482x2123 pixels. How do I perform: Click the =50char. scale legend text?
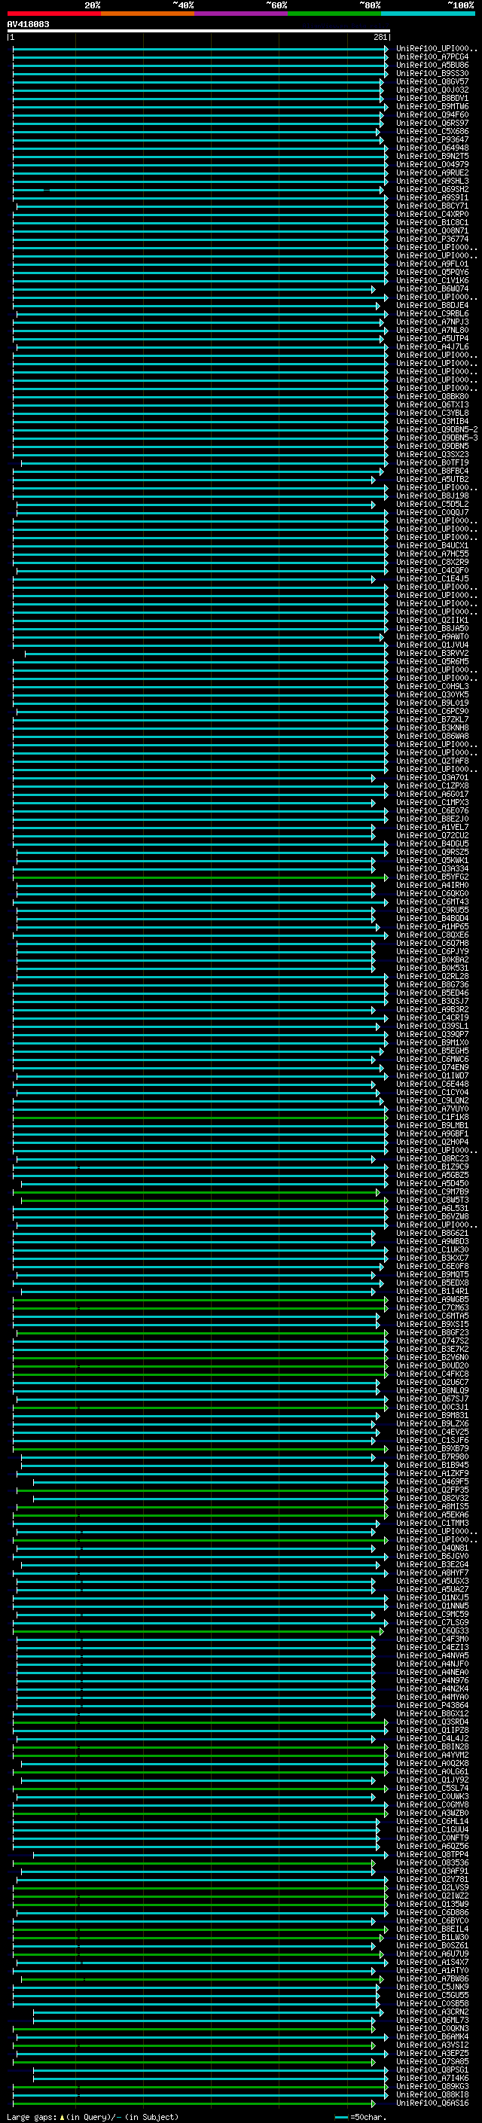coord(368,2116)
